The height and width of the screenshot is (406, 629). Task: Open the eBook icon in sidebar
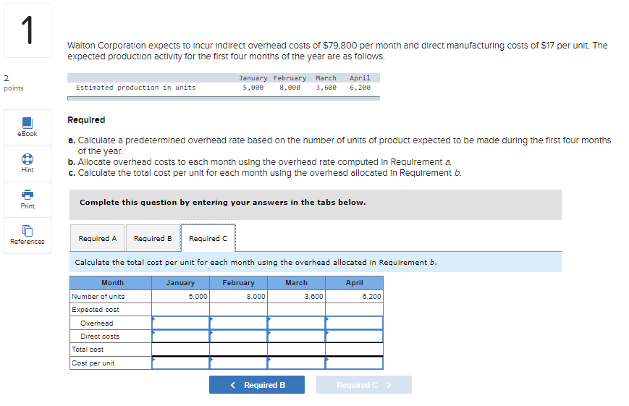[x=28, y=123]
